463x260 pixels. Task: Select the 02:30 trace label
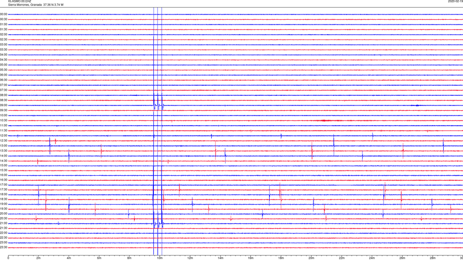tap(3, 39)
